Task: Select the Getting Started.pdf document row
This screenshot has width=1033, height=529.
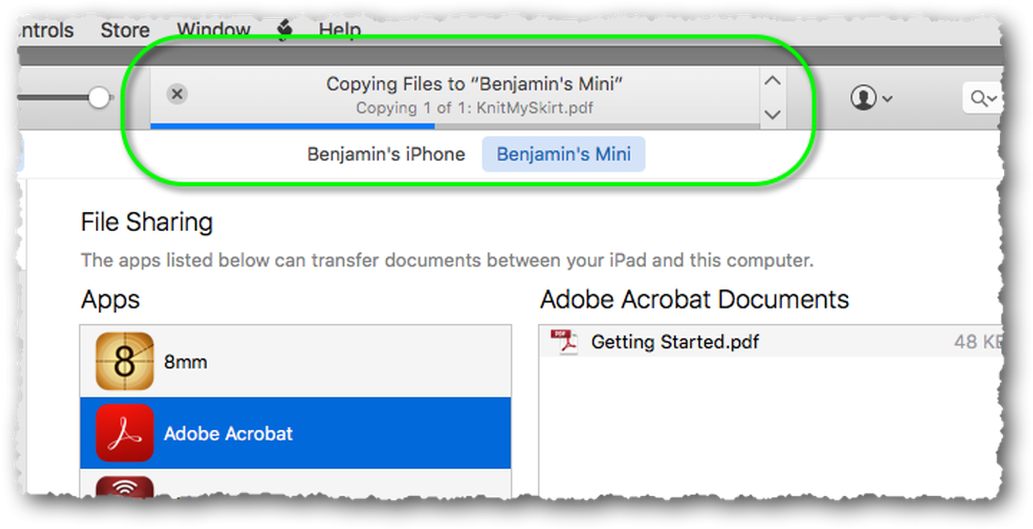Action: pos(771,342)
